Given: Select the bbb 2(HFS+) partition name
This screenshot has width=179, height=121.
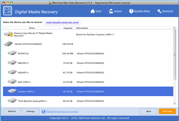Looking at the screenshot, I should (x=24, y=82).
